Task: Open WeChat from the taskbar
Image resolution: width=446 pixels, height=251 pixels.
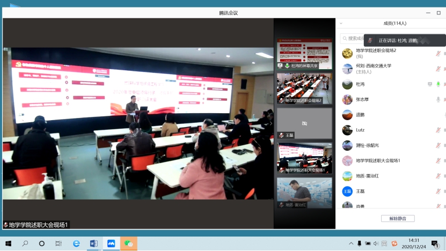Action: point(129,243)
